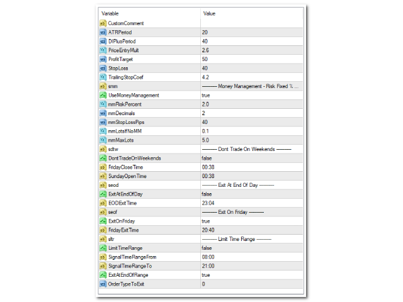The height and width of the screenshot is (302, 403).
Task: Click the string icon beside sdtw
Action: point(103,149)
